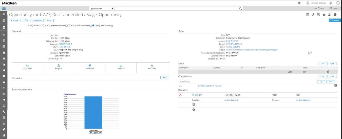Click the calculator icon in Items row
The image size is (342, 139).
[x=328, y=72]
